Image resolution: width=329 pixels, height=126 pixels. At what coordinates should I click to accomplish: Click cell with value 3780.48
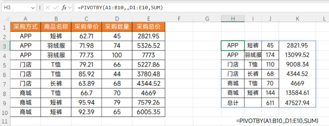(x=149, y=74)
